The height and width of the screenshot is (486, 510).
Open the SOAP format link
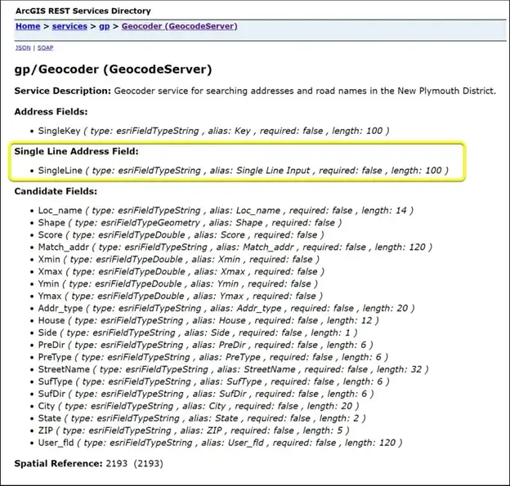pyautogui.click(x=45, y=48)
